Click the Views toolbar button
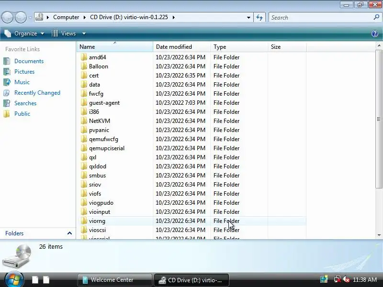The width and height of the screenshot is (383, 287). tap(64, 33)
